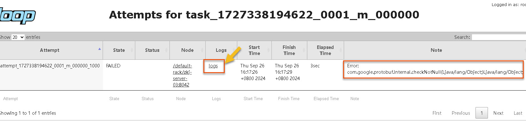Go to Next page
This screenshot has width=526, height=123.
498,113
